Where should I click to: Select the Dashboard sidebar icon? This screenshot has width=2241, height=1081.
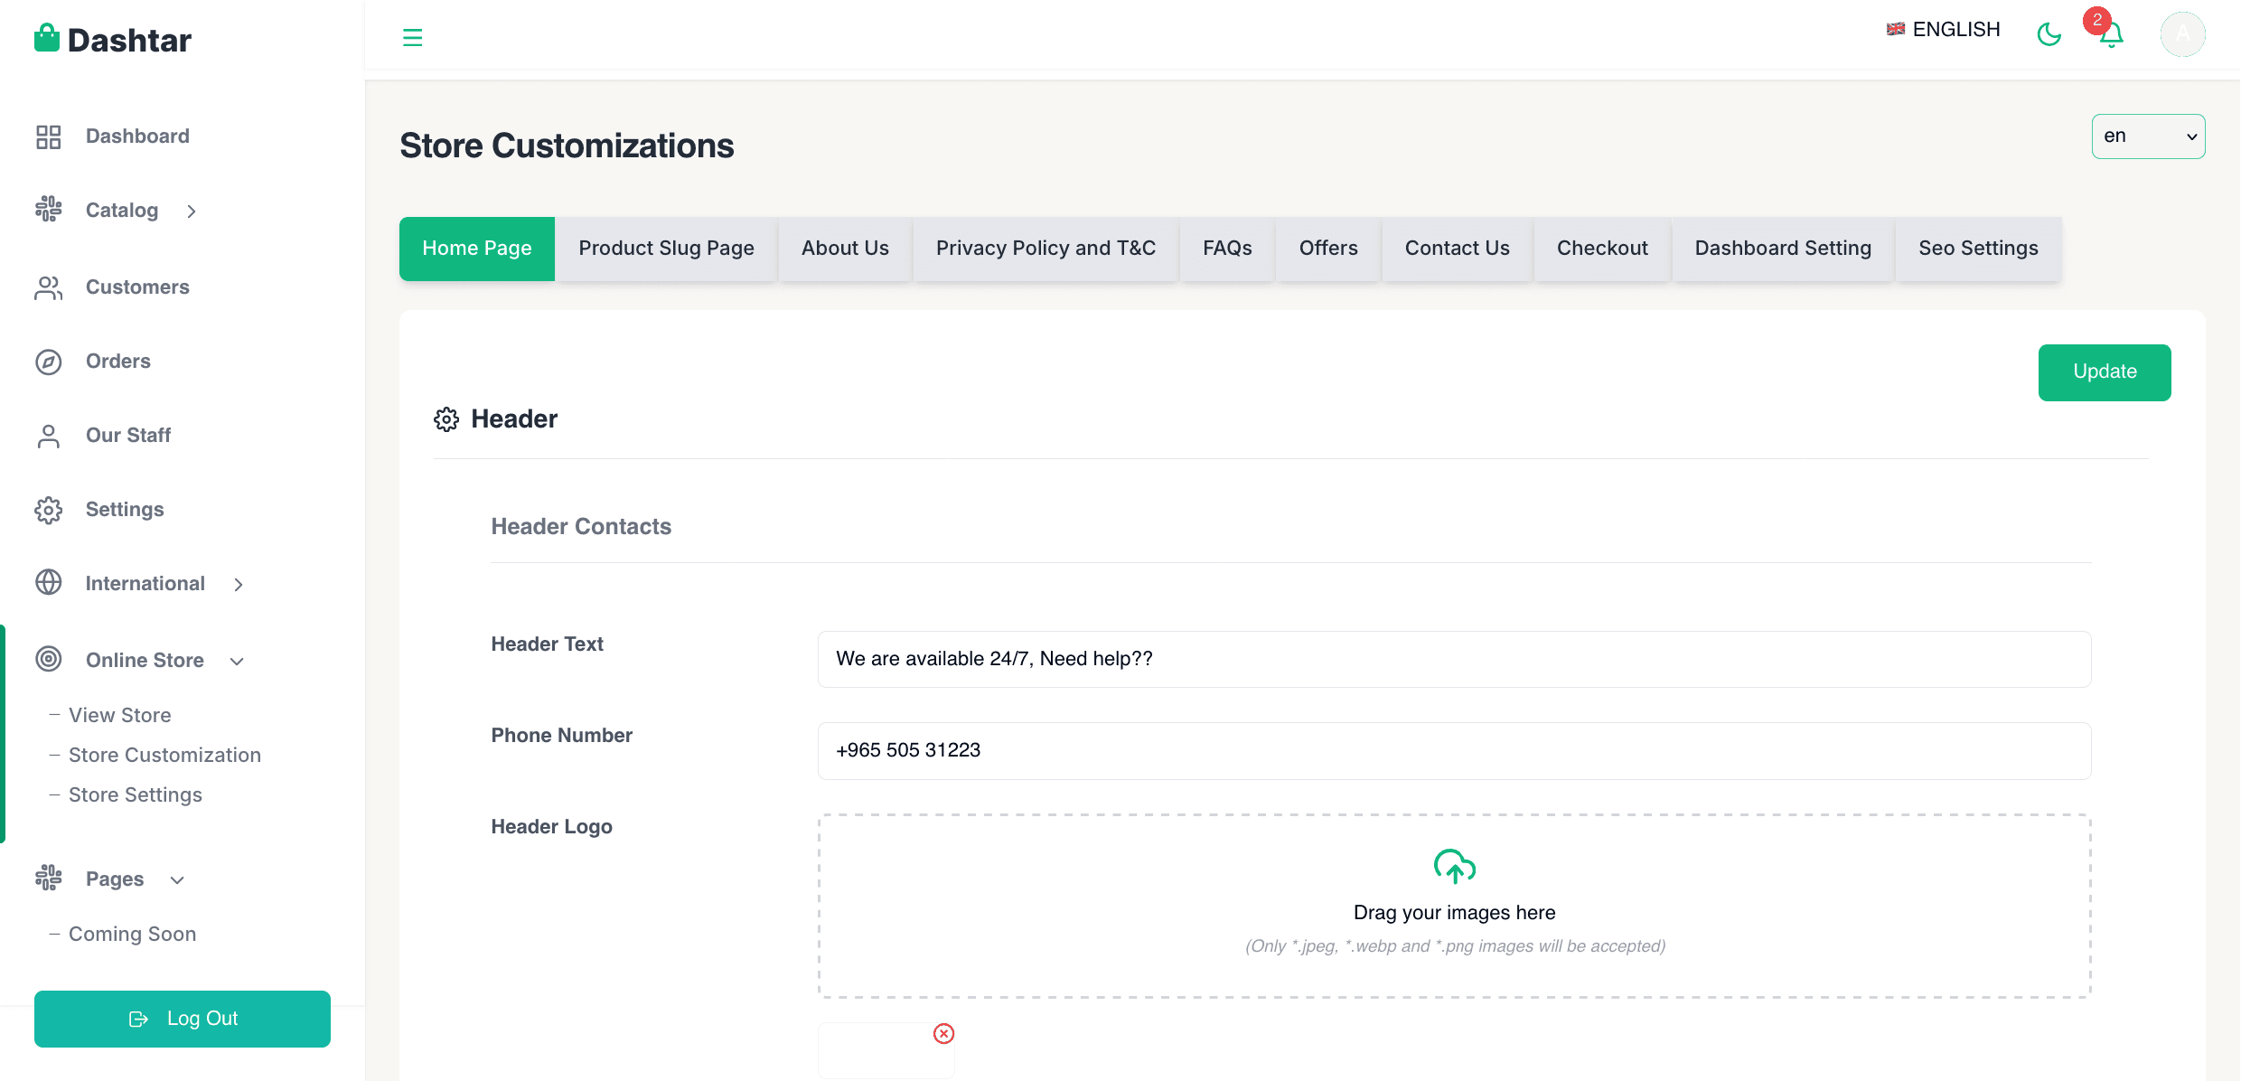tap(48, 136)
